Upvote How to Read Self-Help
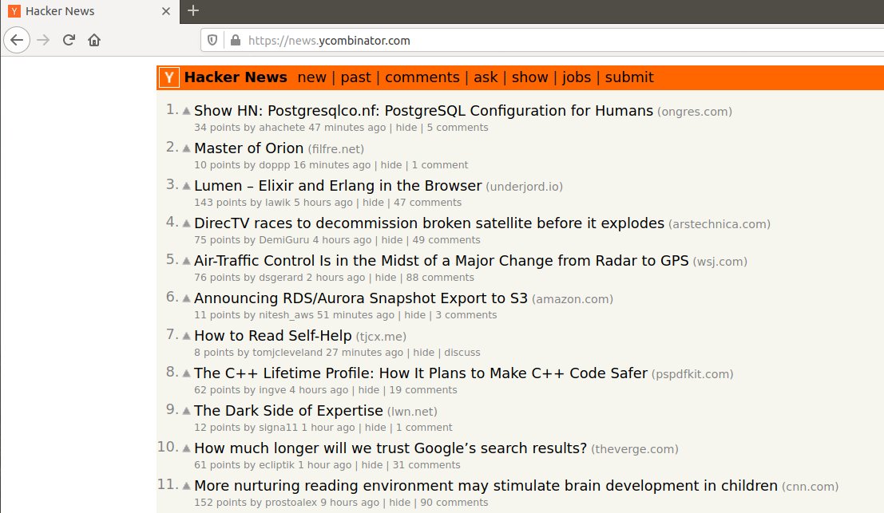 click(186, 336)
